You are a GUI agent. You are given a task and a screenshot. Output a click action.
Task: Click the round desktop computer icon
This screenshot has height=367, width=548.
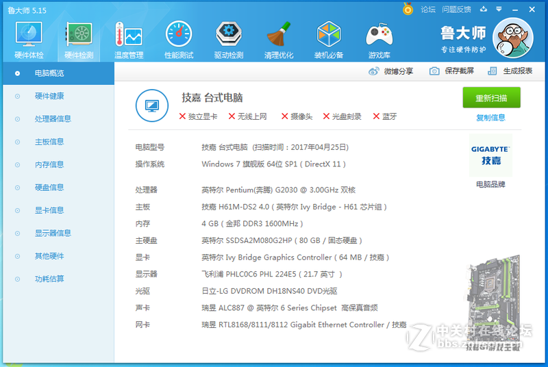coord(152,105)
